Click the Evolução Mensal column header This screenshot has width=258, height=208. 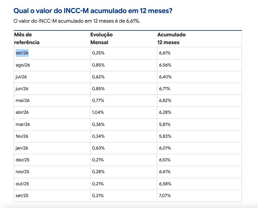[101, 39]
